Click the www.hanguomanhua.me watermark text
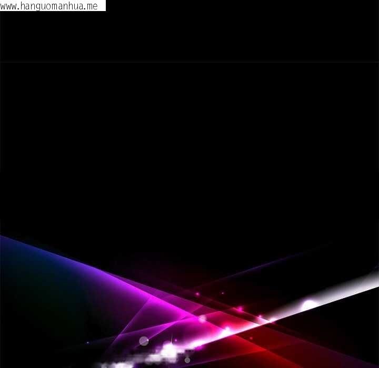The height and width of the screenshot is (368, 379). 50,6
